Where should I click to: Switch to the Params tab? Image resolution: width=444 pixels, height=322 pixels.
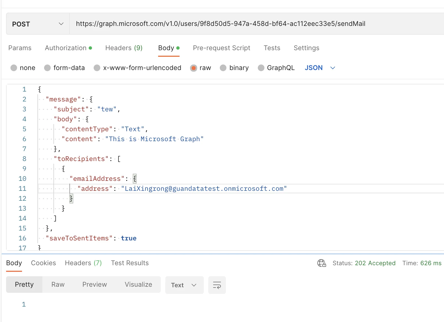[20, 48]
